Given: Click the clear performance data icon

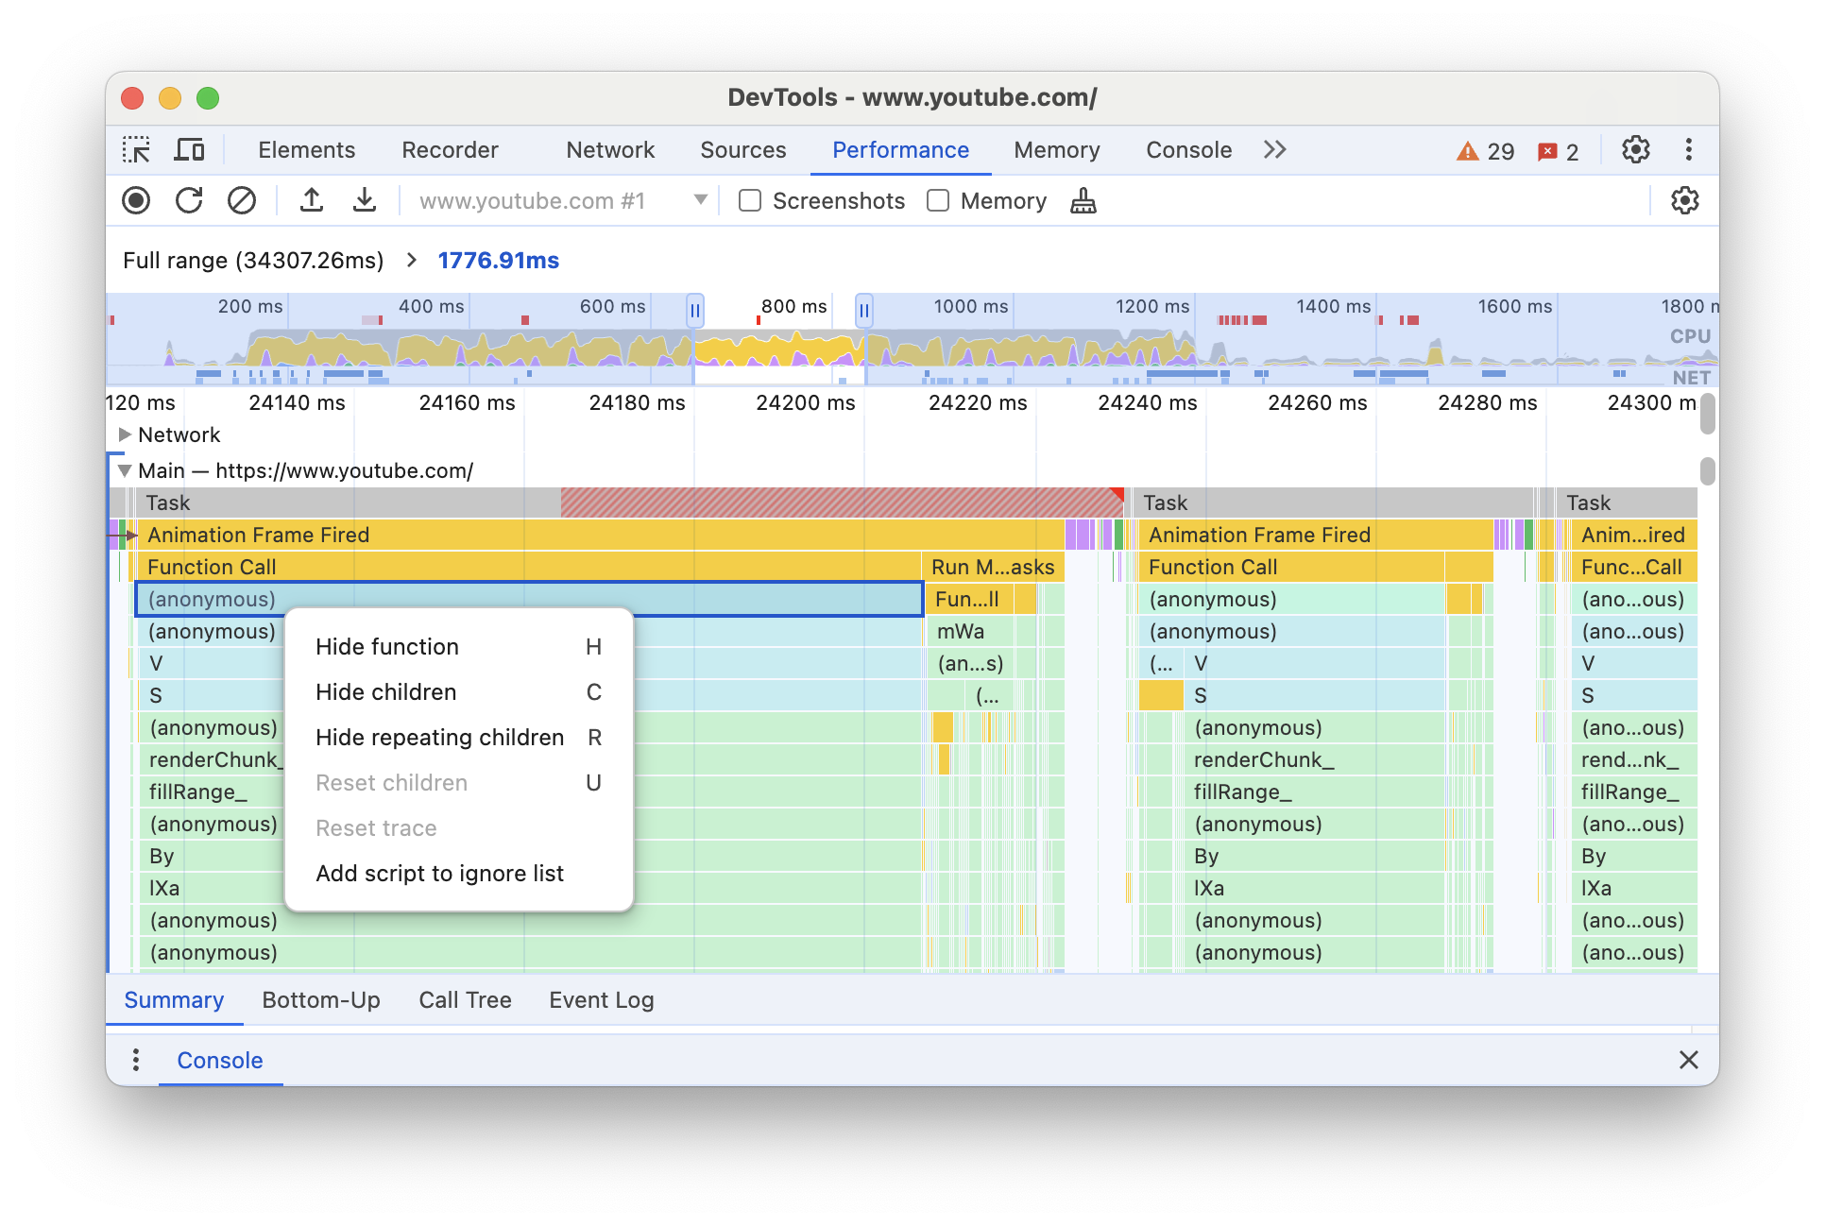Looking at the screenshot, I should [241, 201].
